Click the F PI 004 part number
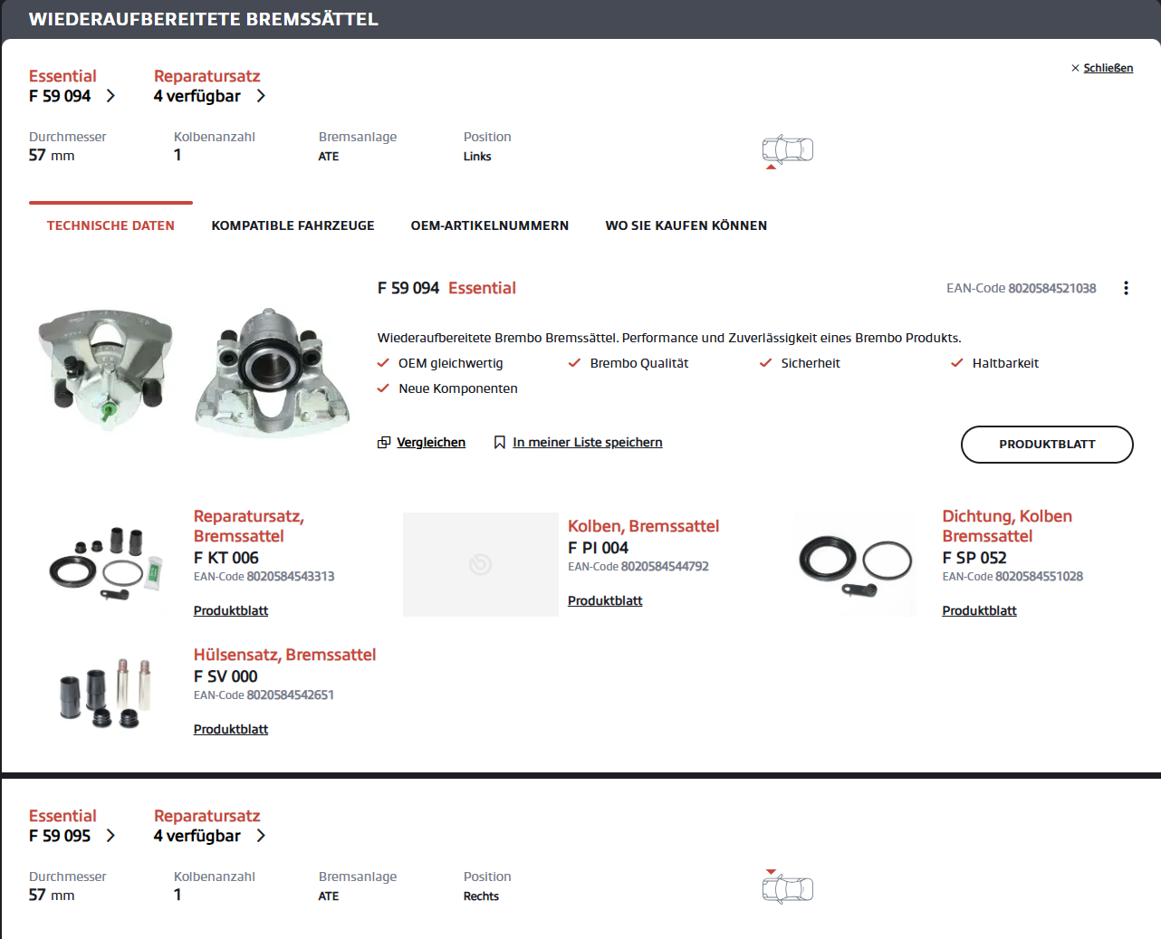Screen dimensions: 1161x939 [598, 548]
